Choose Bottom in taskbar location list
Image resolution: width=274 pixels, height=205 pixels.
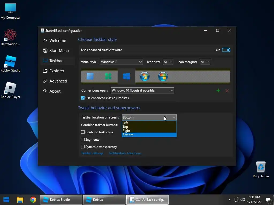pos(149,135)
